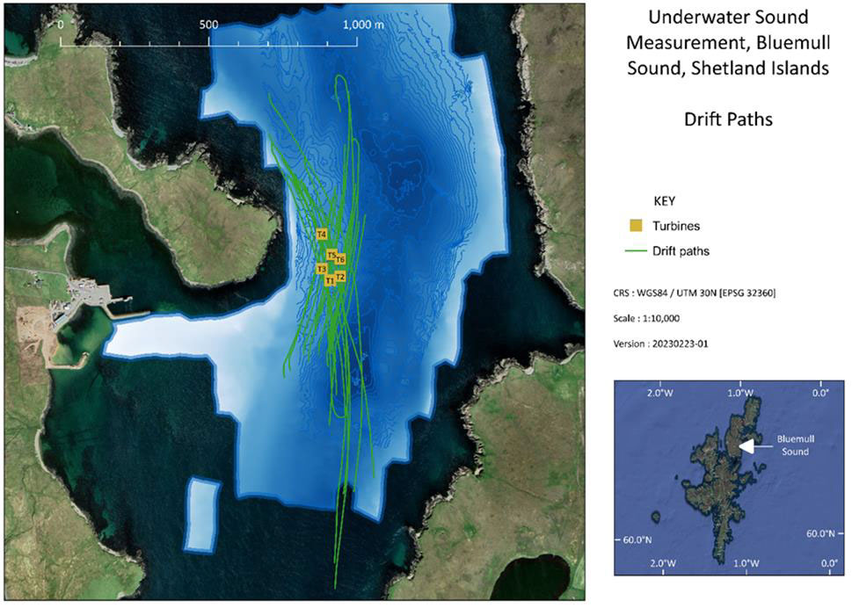Click turbine marker T6
The width and height of the screenshot is (852, 608).
click(340, 259)
